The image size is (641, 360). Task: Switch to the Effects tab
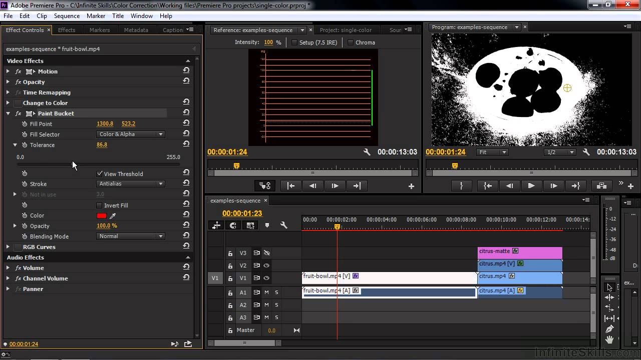pos(67,30)
